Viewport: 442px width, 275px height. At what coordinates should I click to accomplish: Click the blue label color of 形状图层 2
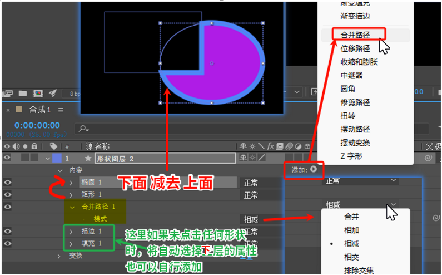57,158
